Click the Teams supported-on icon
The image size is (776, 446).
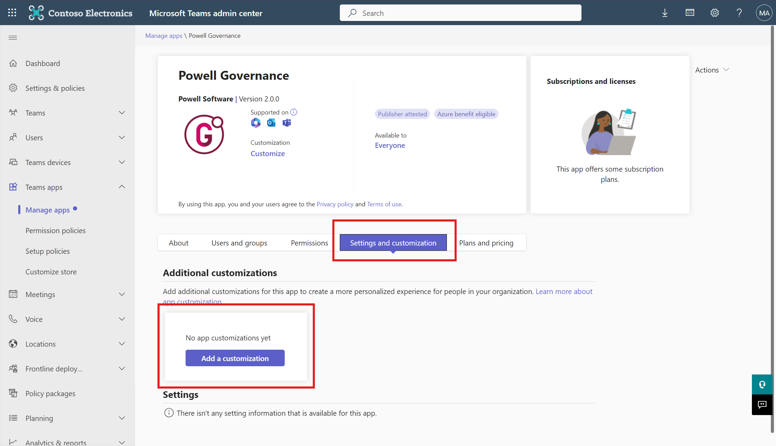[x=287, y=123]
